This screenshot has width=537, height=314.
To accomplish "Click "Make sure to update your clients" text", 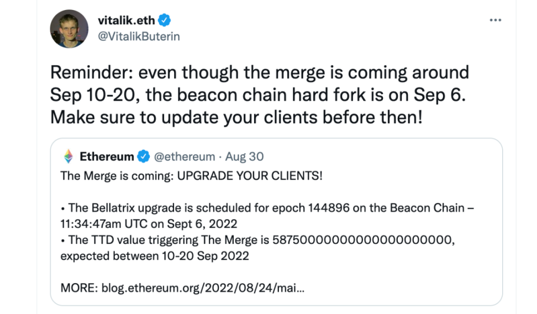I will coord(235,117).
